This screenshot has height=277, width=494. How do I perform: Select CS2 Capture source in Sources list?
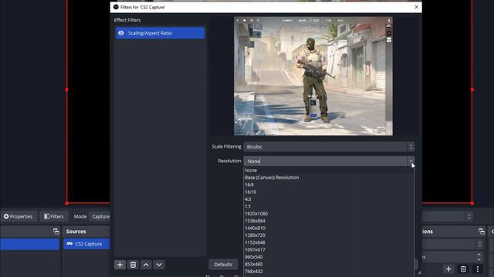[x=86, y=244]
